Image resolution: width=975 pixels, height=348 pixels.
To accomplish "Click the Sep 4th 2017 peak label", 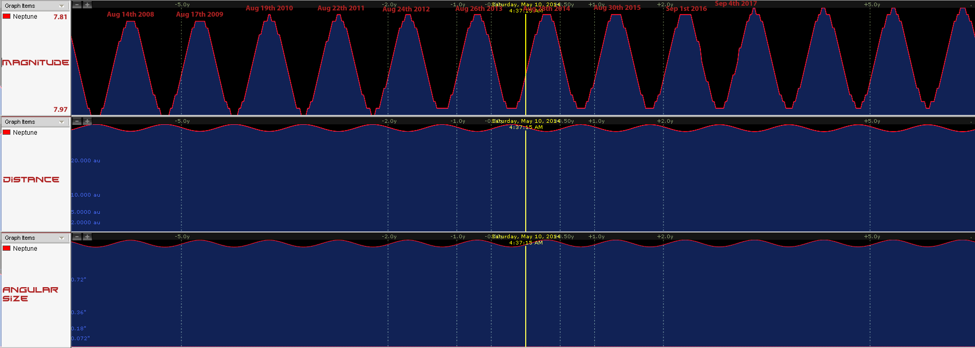I will 736,4.
